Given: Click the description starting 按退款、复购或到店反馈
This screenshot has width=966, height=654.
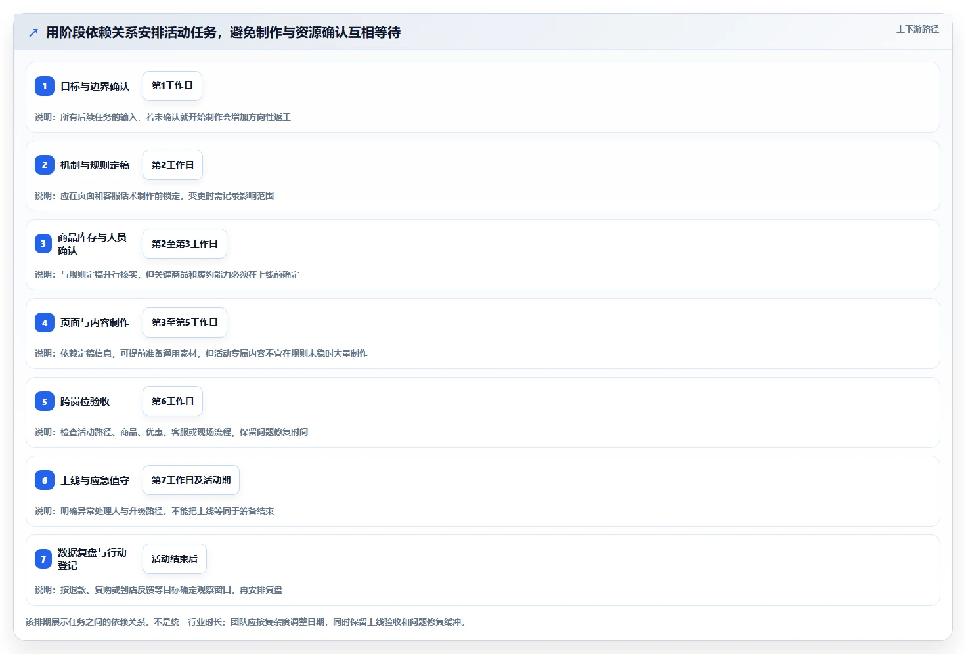Looking at the screenshot, I should tap(158, 590).
